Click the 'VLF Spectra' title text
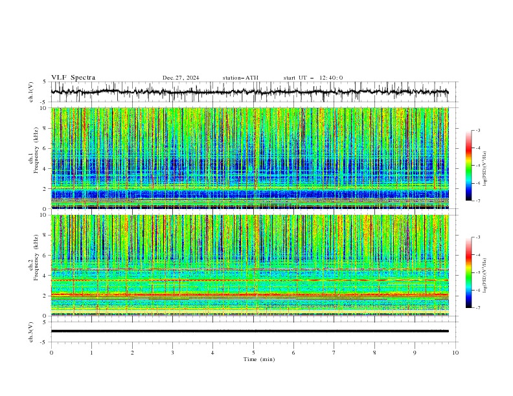513x396 pixels. (x=73, y=78)
